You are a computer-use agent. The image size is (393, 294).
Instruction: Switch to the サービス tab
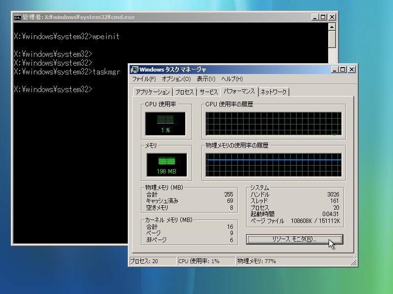pos(208,92)
